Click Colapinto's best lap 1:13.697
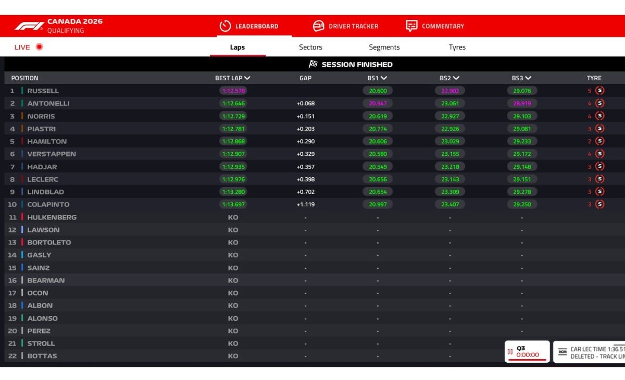 tap(233, 204)
